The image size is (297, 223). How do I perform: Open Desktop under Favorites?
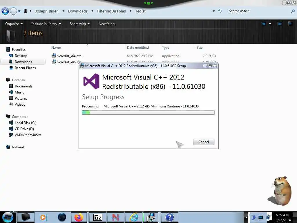click(x=21, y=55)
